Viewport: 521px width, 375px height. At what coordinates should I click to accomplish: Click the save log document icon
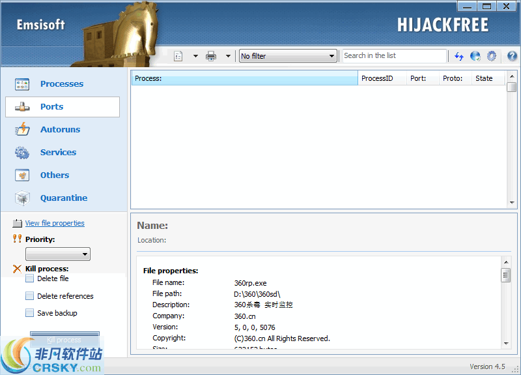point(178,56)
